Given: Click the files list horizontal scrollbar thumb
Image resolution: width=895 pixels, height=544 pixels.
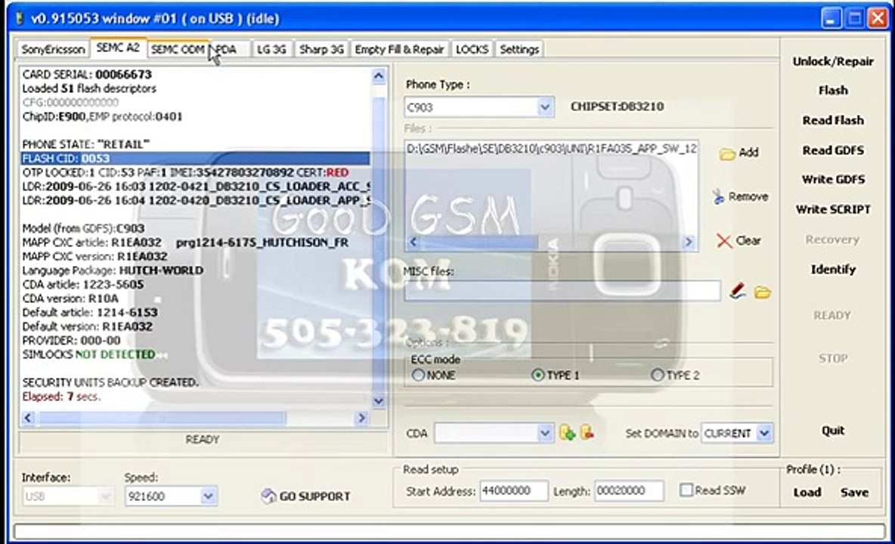Looking at the screenshot, I should tap(479, 243).
